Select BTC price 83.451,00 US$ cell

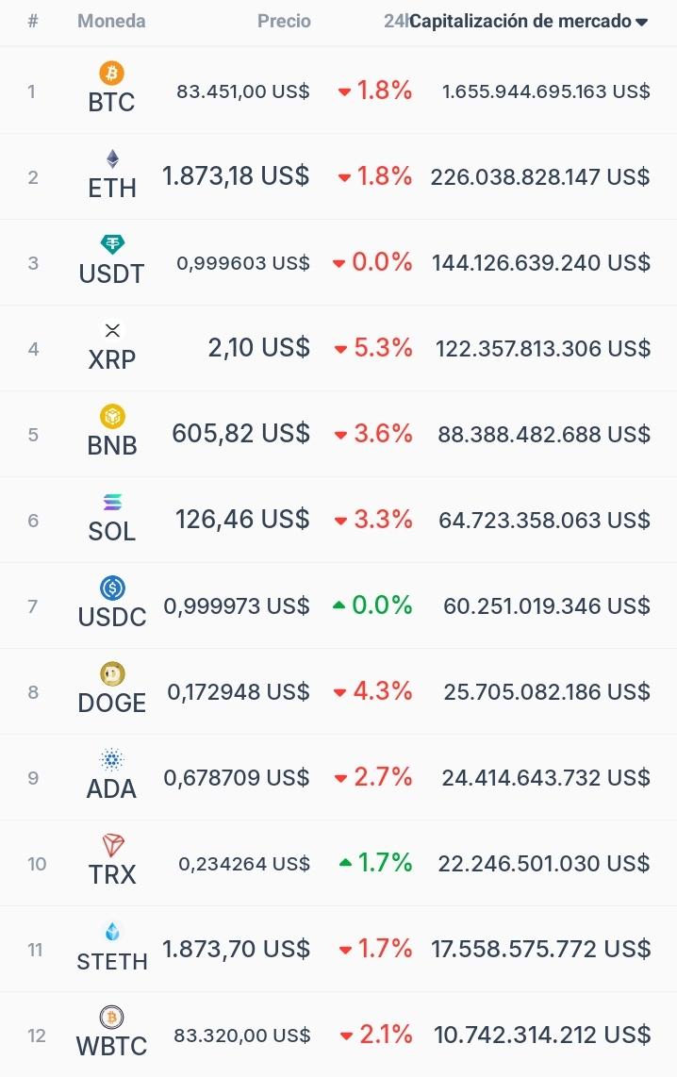pyautogui.click(x=243, y=91)
